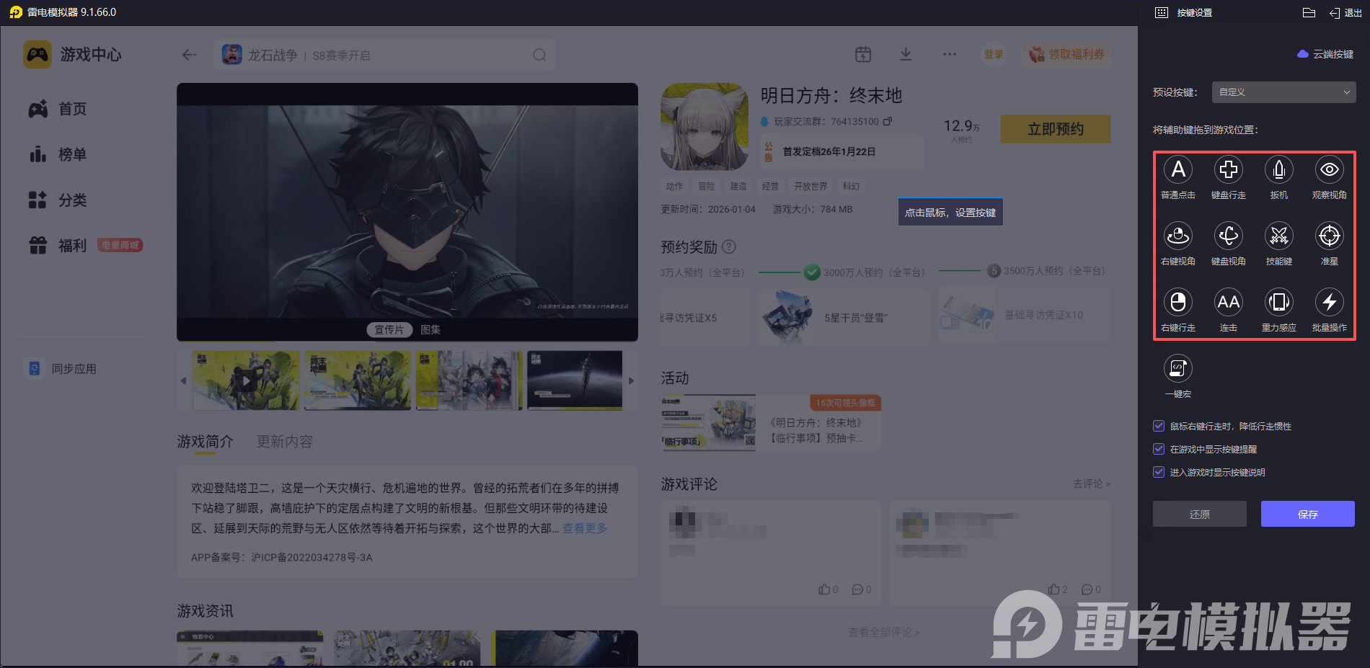This screenshot has height=668, width=1370.
Task: Select the 键盘视角 keyboard view icon
Action: click(1229, 236)
